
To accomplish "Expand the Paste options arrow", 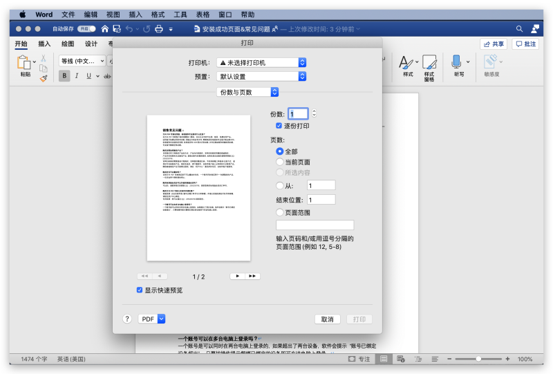I will 34,62.
